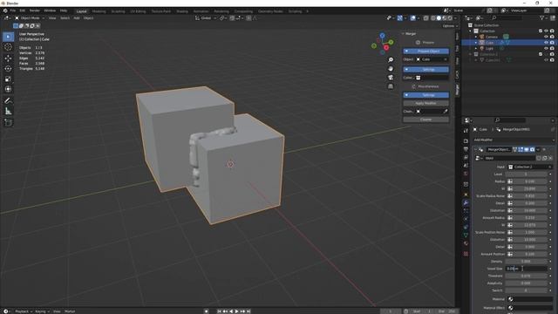Disable Cube in renders camera icon

click(552, 43)
